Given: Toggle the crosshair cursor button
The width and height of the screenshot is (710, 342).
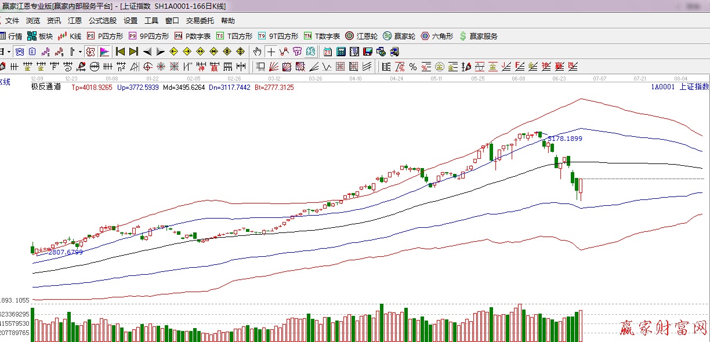Looking at the screenshot, I should (x=271, y=52).
